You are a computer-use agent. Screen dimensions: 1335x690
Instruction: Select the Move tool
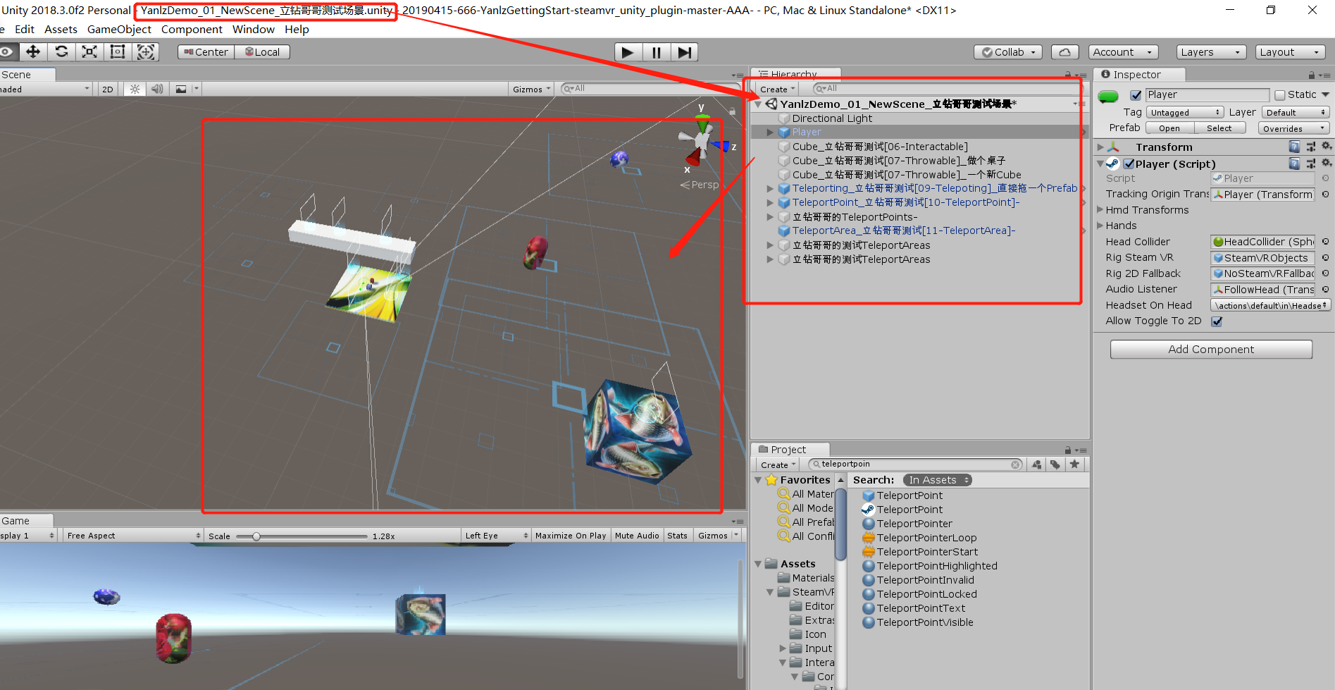point(33,51)
